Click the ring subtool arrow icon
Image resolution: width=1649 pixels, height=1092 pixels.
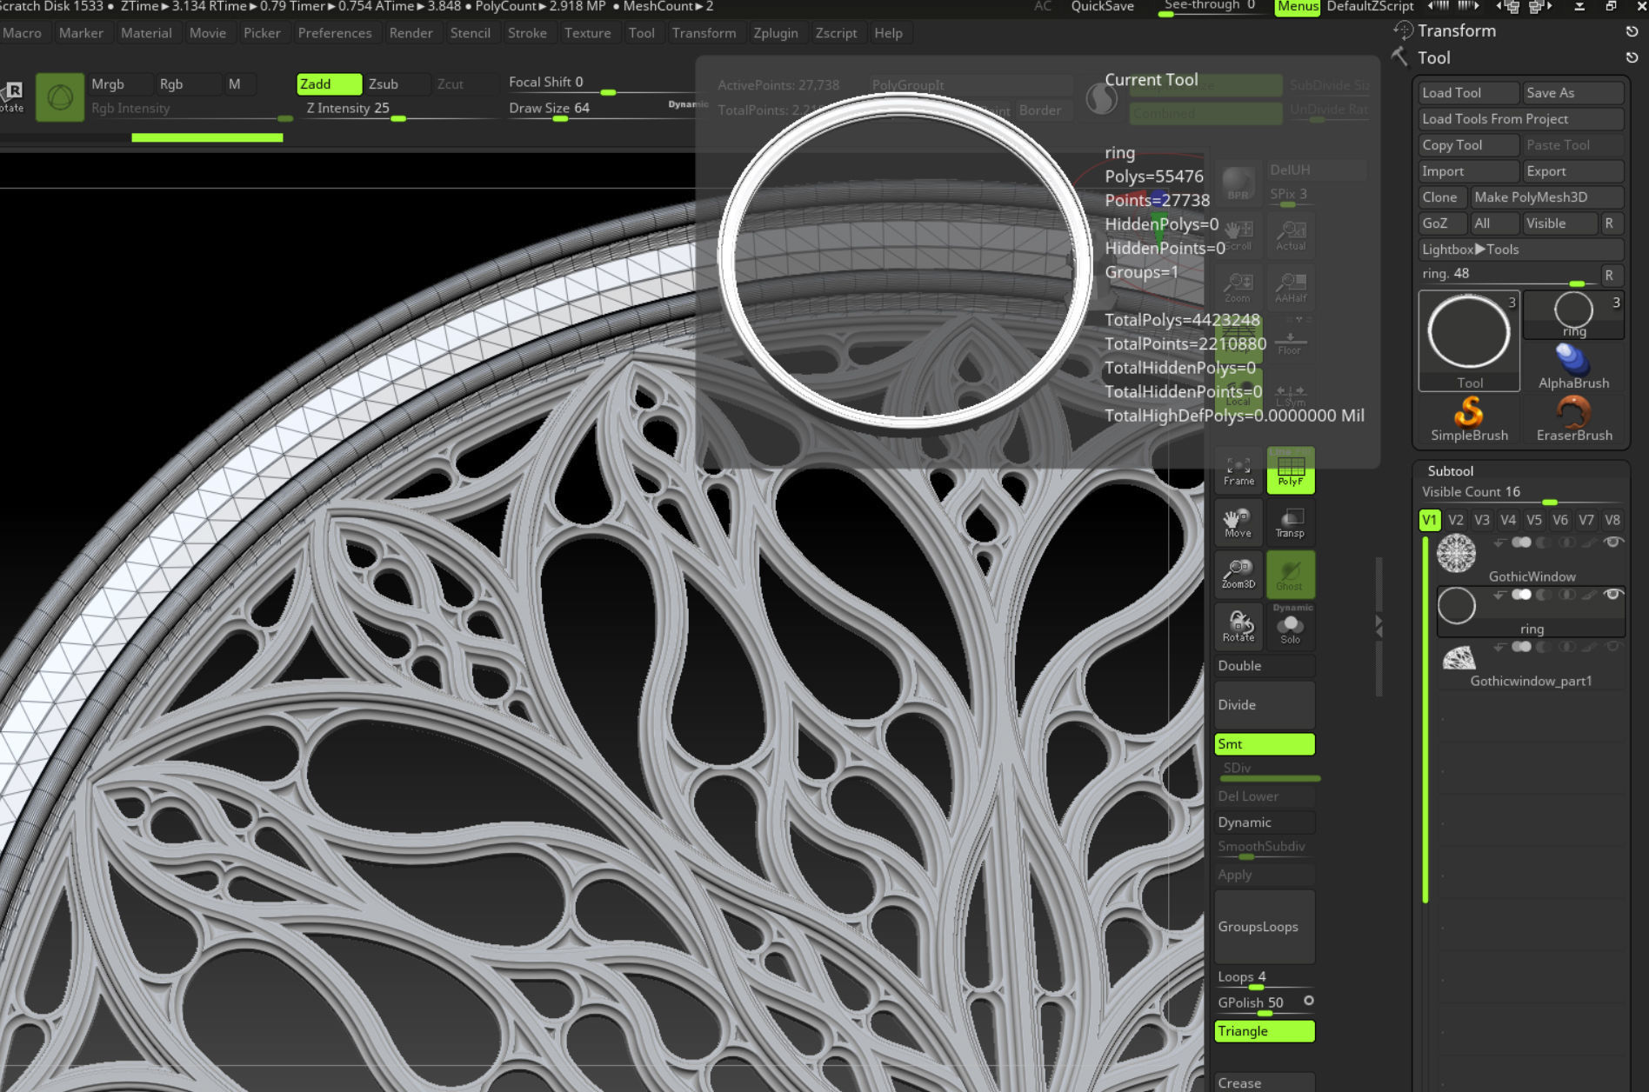pyautogui.click(x=1499, y=595)
